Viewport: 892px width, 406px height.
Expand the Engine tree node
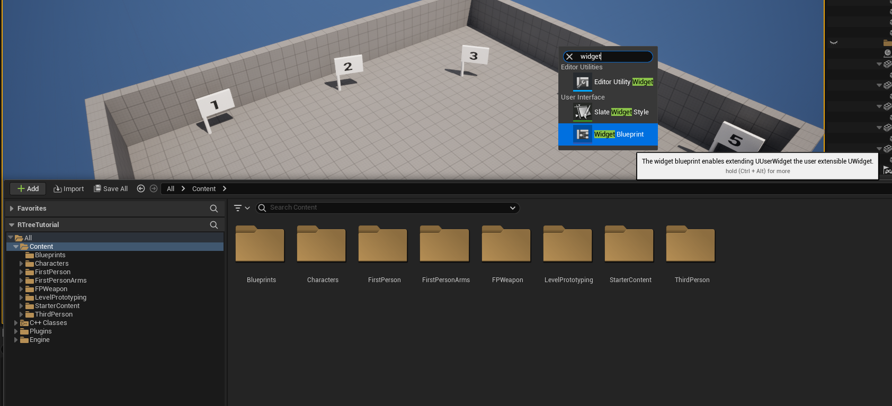(x=16, y=340)
